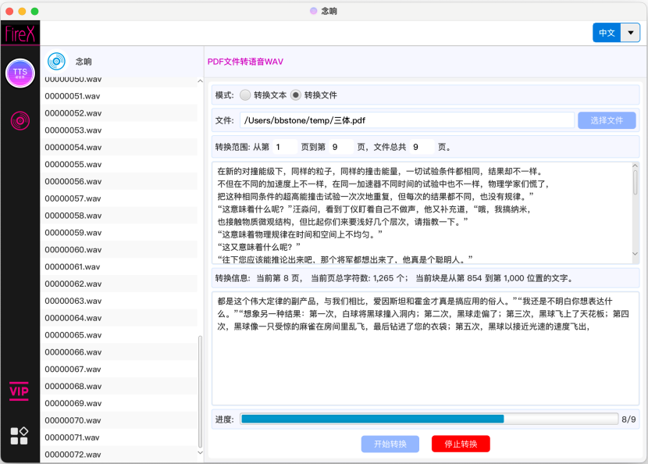Open the 中文 language dropdown arrow

point(631,33)
